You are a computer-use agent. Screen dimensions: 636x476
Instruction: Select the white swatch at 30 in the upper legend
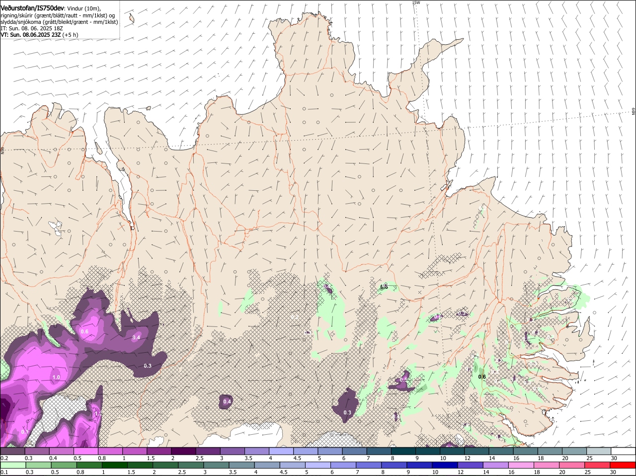pyautogui.click(x=623, y=451)
